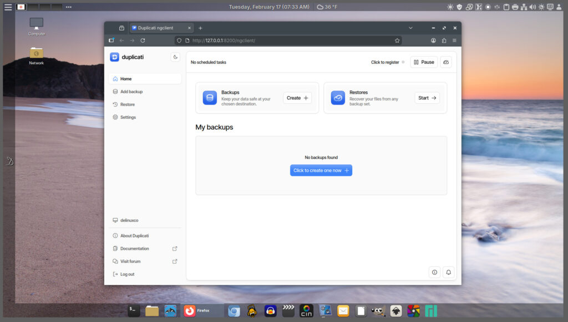Open the browser hamburger application menu
The height and width of the screenshot is (322, 568).
click(454, 40)
